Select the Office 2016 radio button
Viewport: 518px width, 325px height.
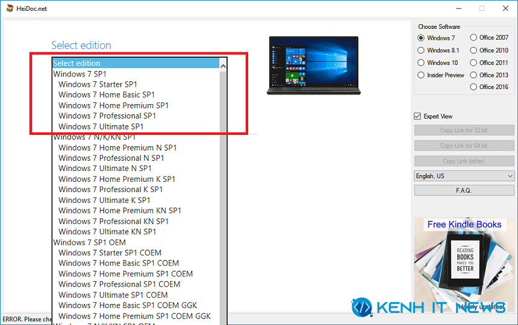[x=473, y=87]
